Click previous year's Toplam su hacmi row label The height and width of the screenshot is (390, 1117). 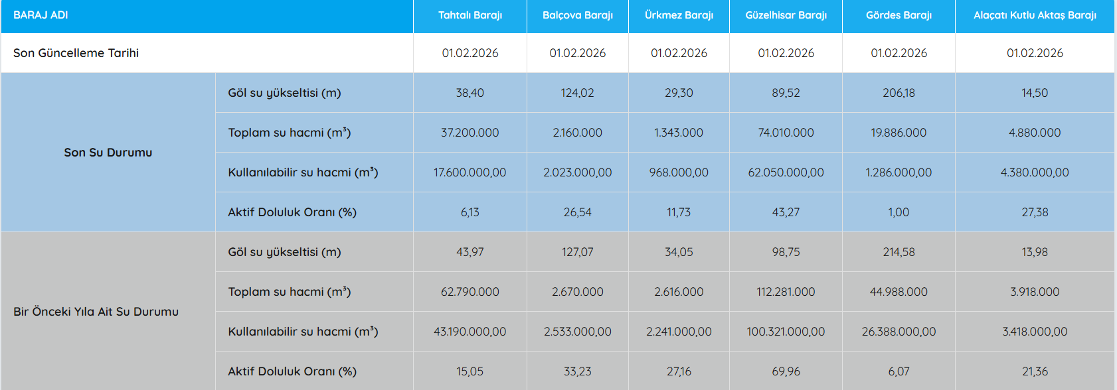[289, 292]
